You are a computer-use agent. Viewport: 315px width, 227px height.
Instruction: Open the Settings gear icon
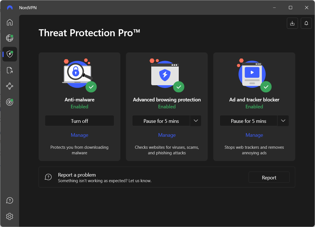(10, 216)
